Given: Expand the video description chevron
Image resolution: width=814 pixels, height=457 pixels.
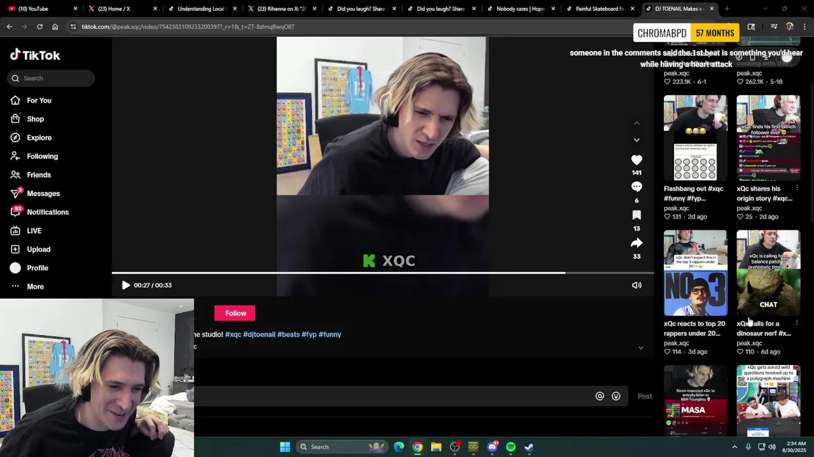Looking at the screenshot, I should 641,348.
